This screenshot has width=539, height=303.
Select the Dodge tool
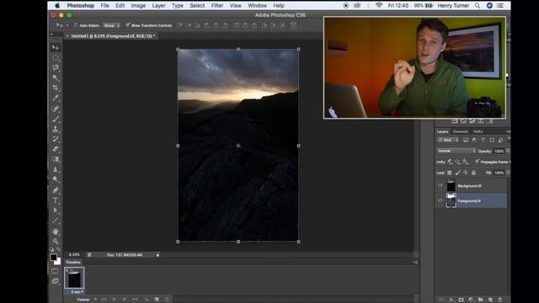click(56, 179)
